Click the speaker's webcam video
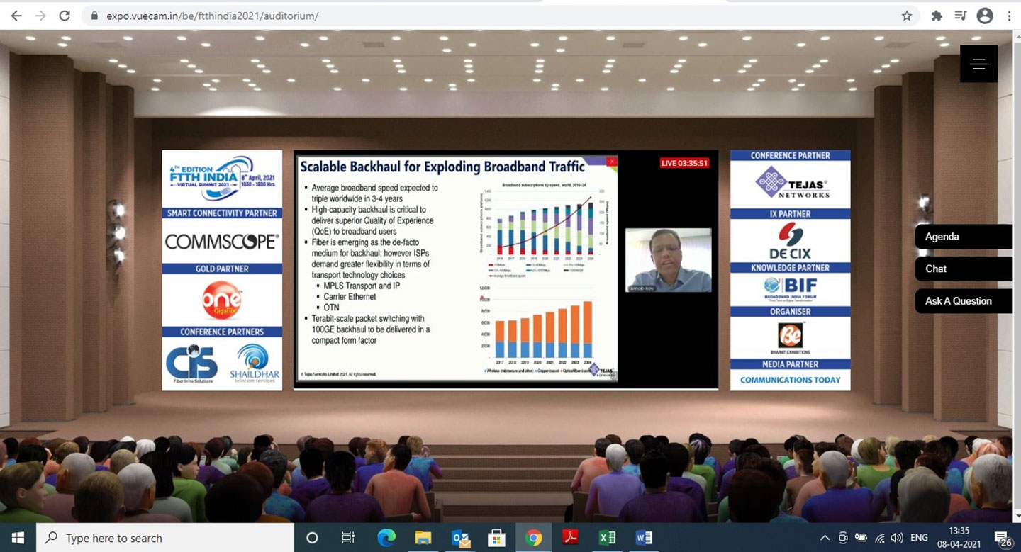The image size is (1021, 552). [669, 260]
